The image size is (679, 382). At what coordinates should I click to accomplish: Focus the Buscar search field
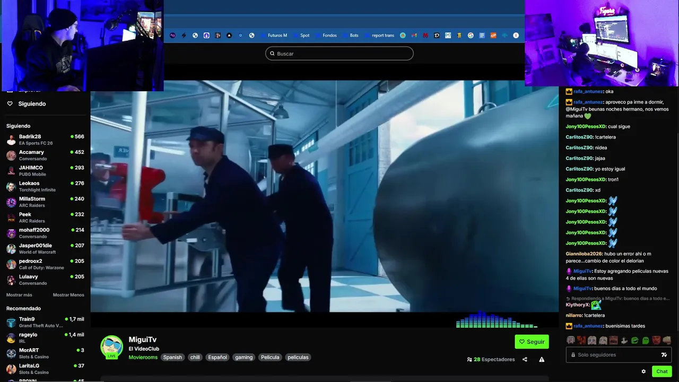coord(339,54)
